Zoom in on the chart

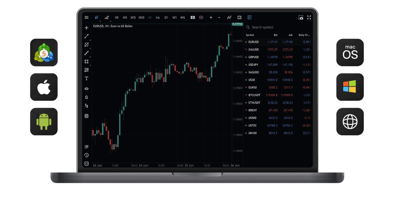tap(210, 17)
